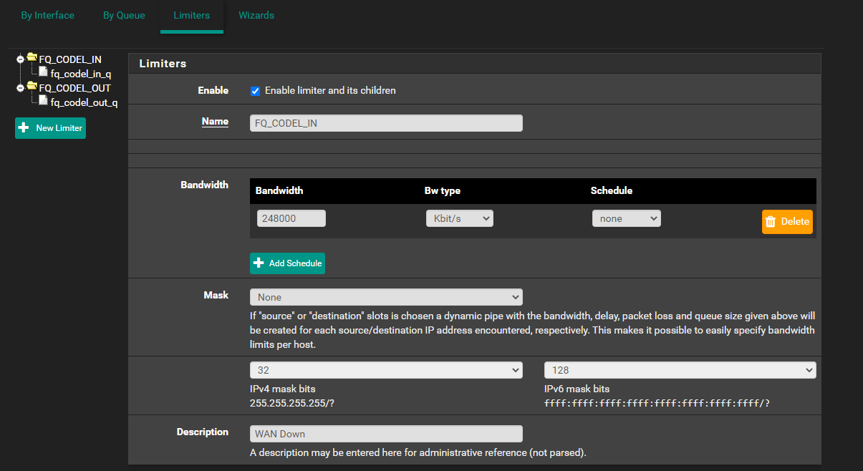Click the New Limiter button
The image size is (863, 471).
pos(50,128)
